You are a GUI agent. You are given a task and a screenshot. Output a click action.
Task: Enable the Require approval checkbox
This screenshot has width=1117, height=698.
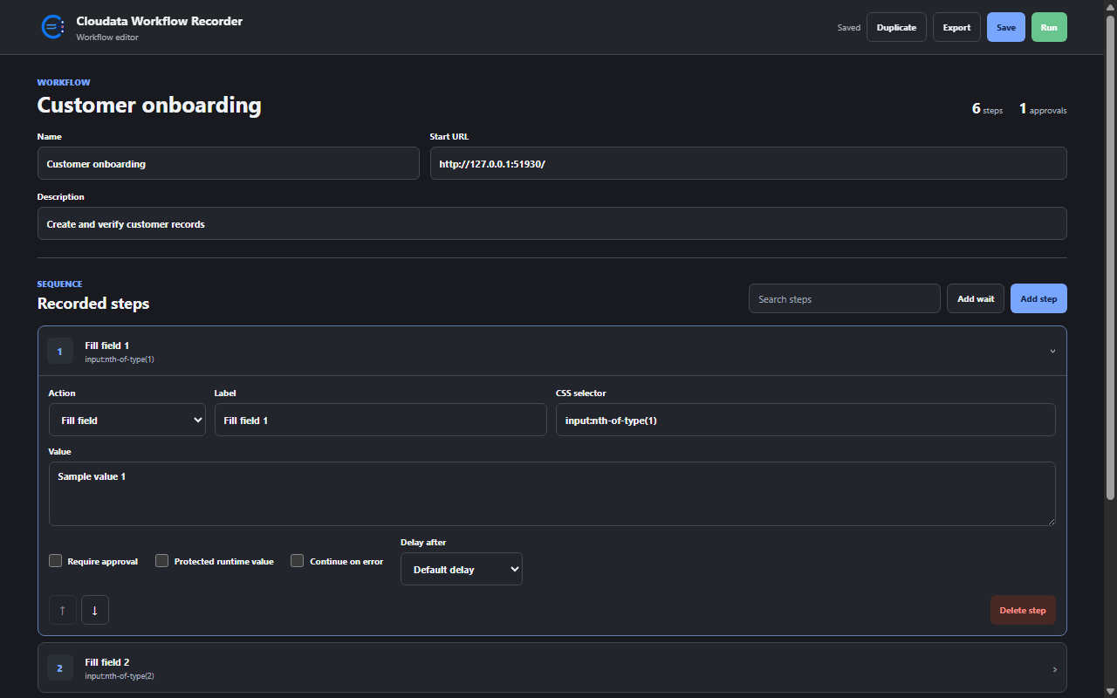pos(56,561)
